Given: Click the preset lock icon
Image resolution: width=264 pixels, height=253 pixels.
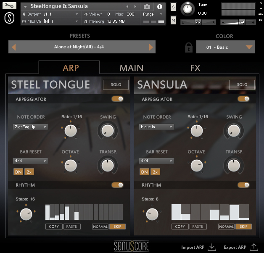Looking at the screenshot, I should click(189, 47).
